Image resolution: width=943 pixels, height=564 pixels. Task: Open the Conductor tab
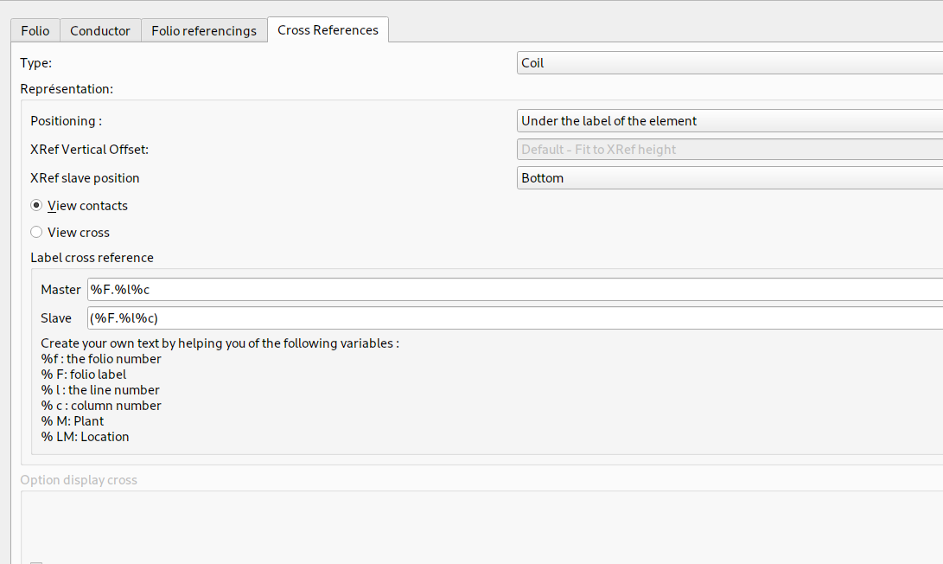100,30
